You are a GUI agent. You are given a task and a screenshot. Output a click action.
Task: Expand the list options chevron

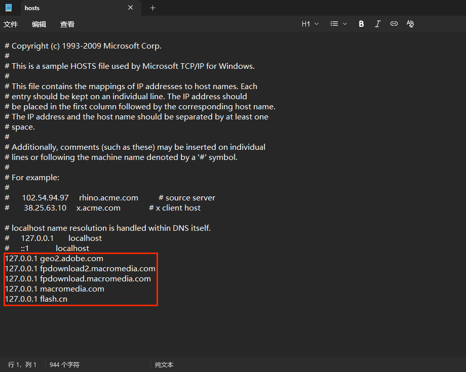345,24
